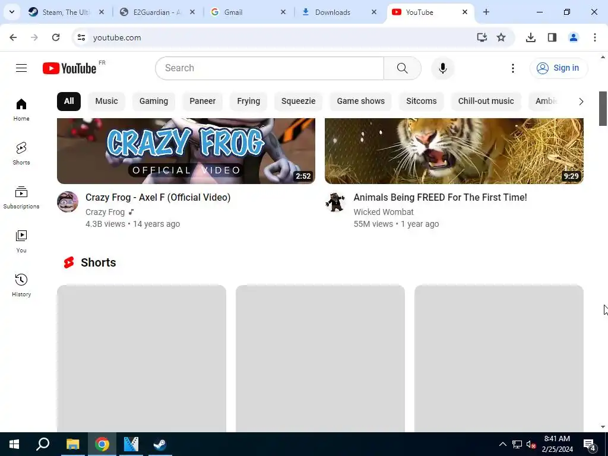The width and height of the screenshot is (608, 456).
Task: Start voice search with microphone icon
Action: coord(443,68)
